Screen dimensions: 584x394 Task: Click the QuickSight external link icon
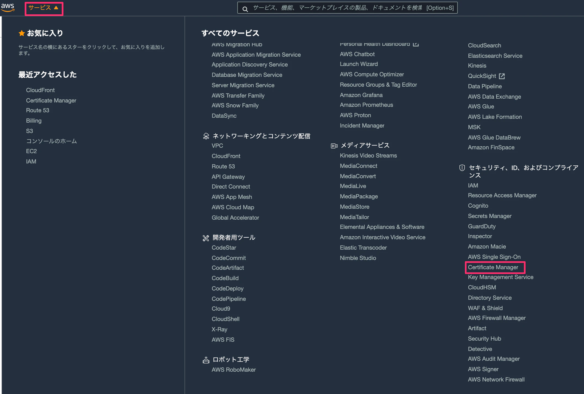502,76
